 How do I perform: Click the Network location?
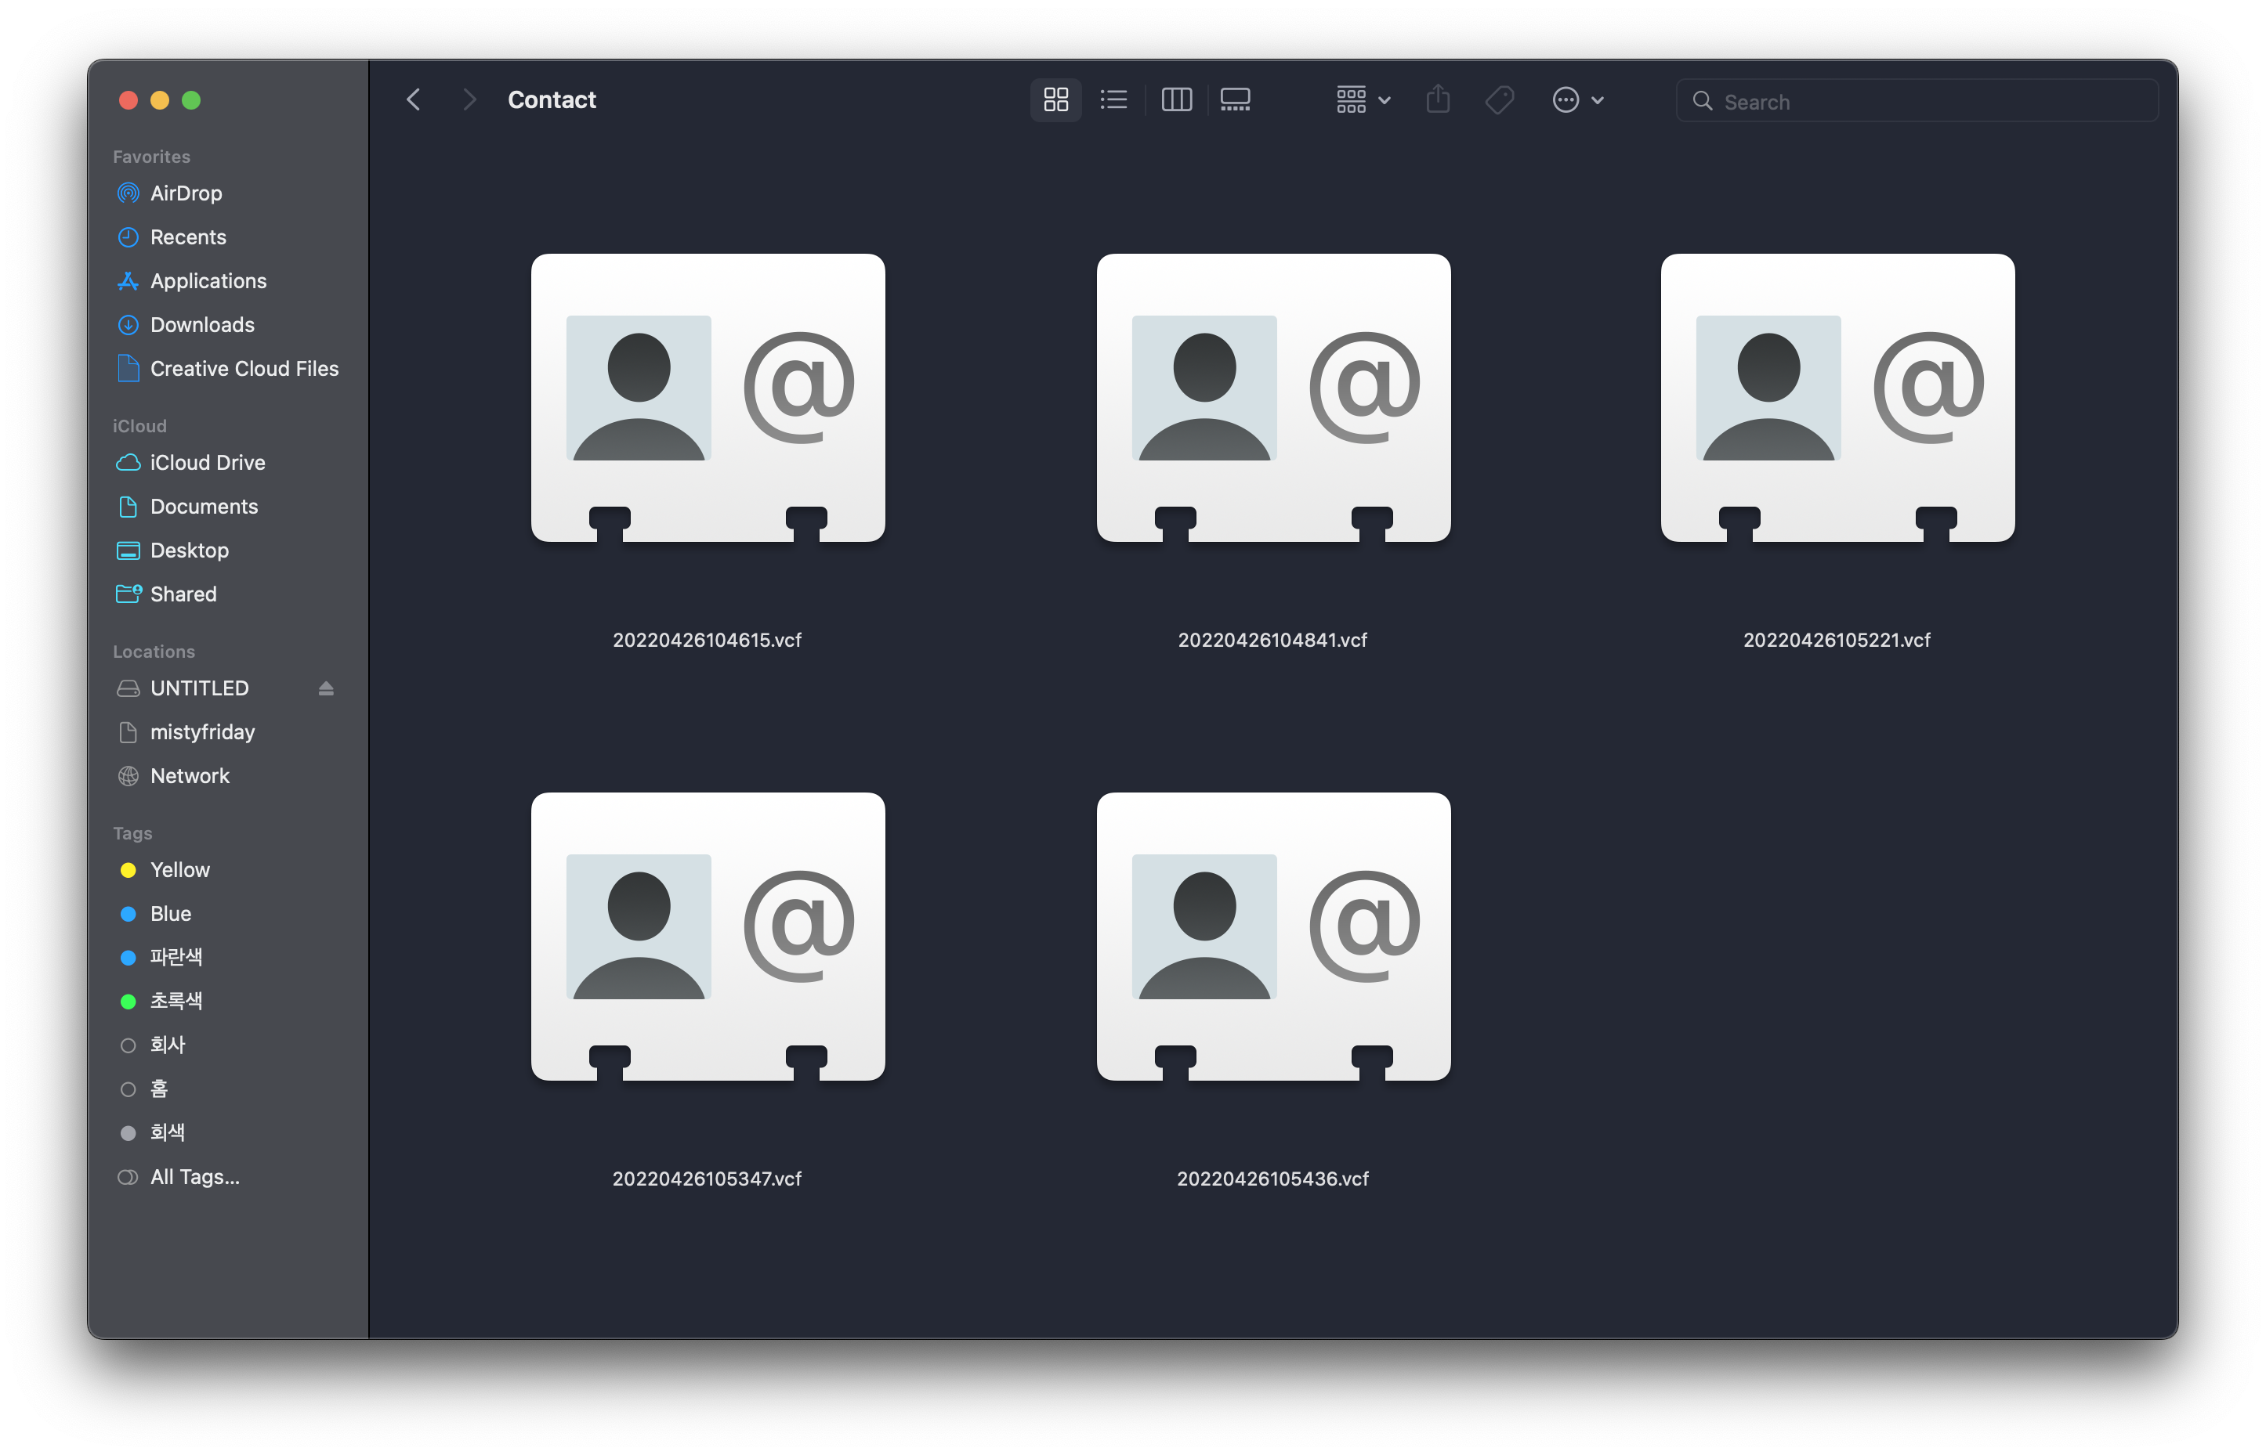click(189, 776)
